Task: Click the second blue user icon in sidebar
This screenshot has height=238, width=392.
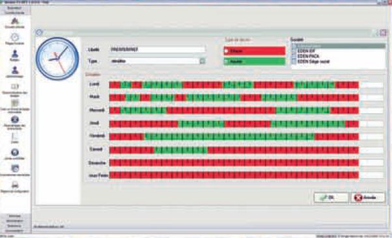Action: (x=15, y=70)
